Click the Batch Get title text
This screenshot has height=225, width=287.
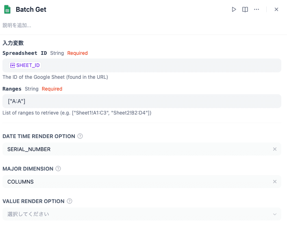[x=31, y=9]
